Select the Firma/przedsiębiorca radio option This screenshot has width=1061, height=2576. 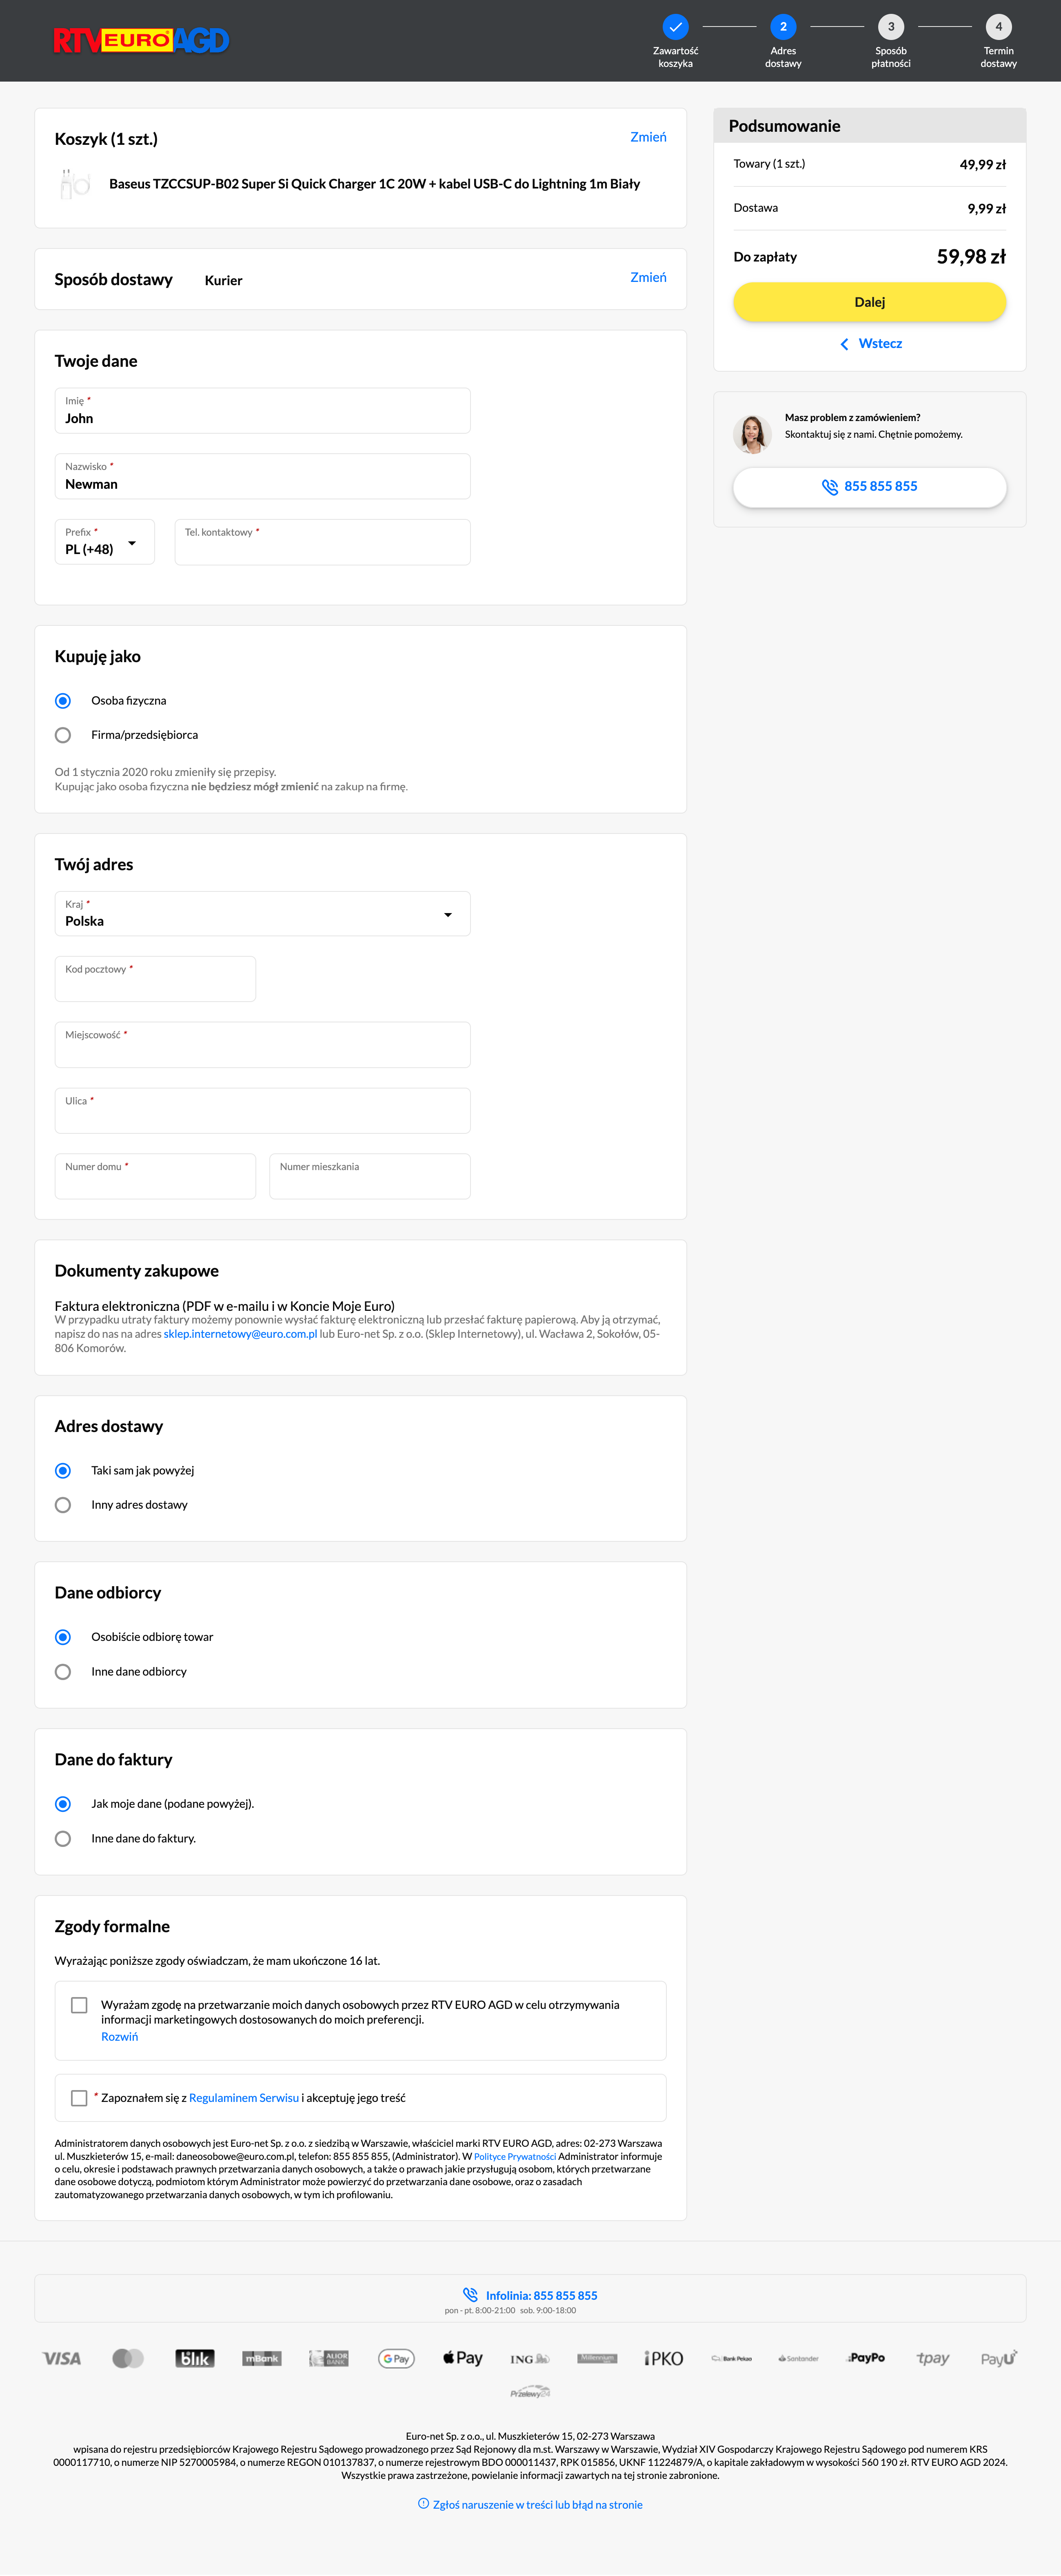pyautogui.click(x=63, y=735)
